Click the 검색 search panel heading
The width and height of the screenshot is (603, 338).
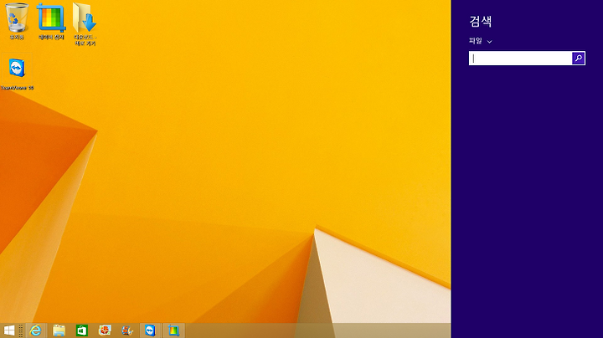click(x=481, y=21)
